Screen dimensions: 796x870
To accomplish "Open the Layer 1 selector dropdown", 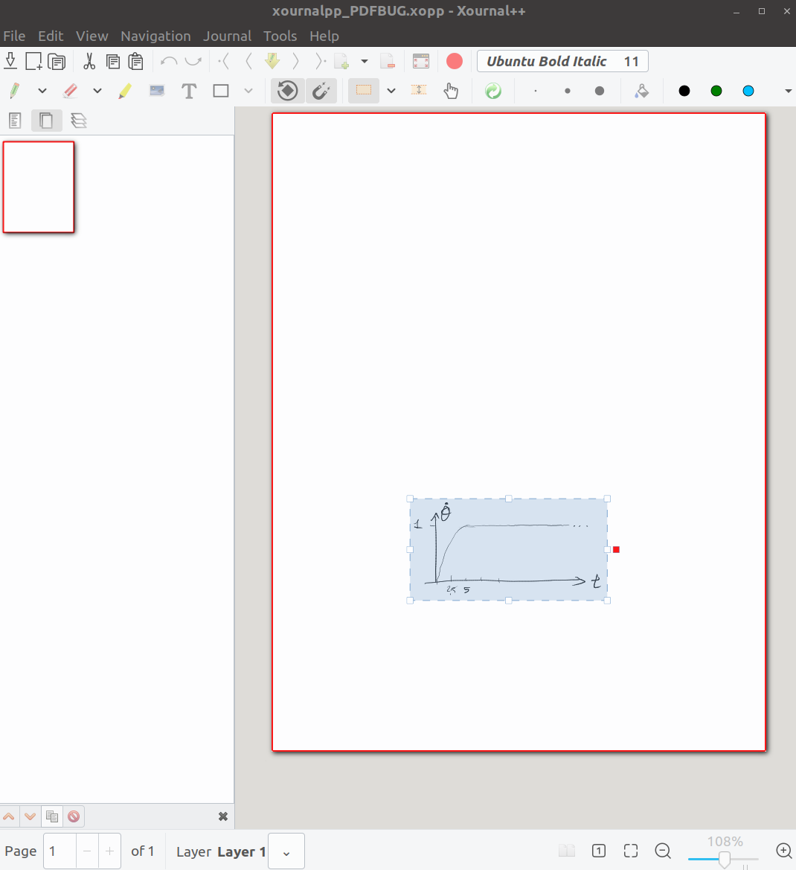I will click(286, 851).
